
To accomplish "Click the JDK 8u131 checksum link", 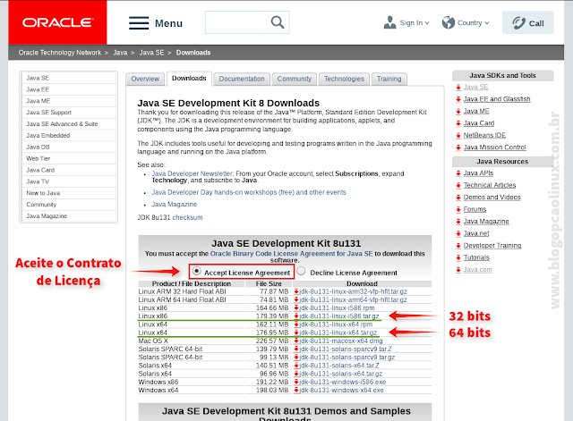I will point(187,217).
